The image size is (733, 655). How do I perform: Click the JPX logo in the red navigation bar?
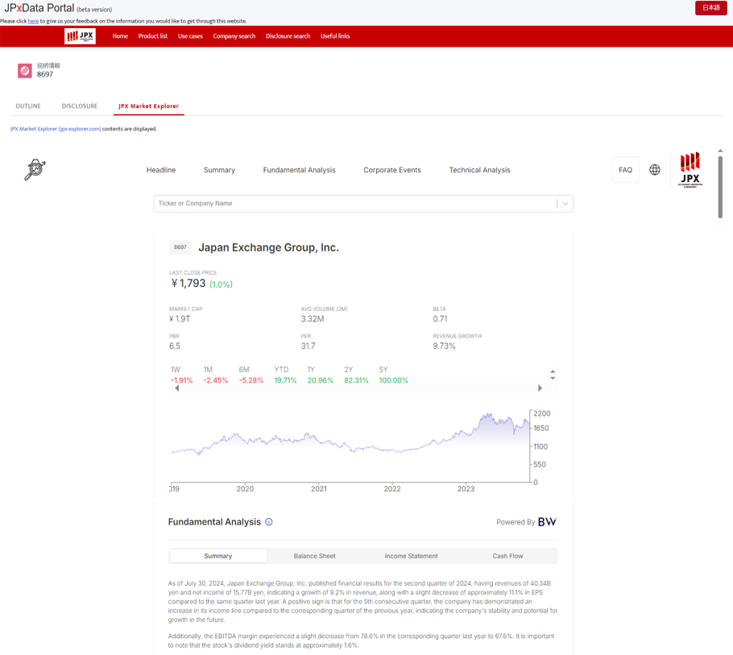coord(80,36)
